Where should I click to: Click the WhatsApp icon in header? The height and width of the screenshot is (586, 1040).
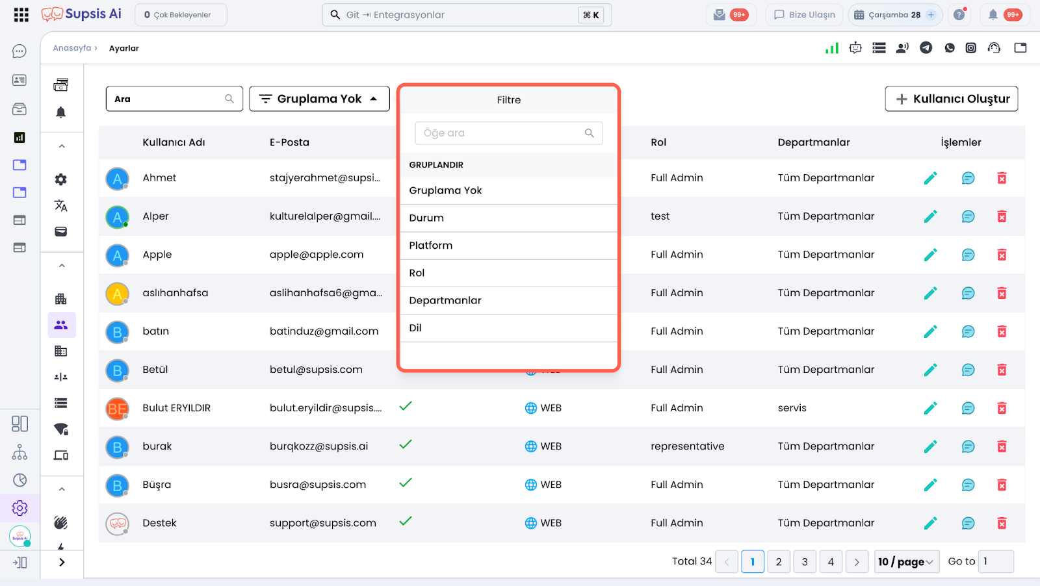coord(950,48)
